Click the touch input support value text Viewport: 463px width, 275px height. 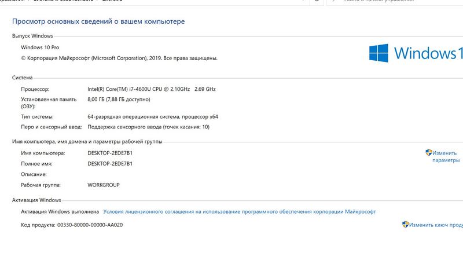tap(148, 127)
